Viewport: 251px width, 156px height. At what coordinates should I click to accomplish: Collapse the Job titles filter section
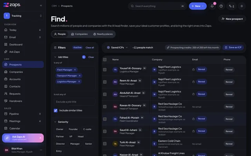(x=55, y=57)
